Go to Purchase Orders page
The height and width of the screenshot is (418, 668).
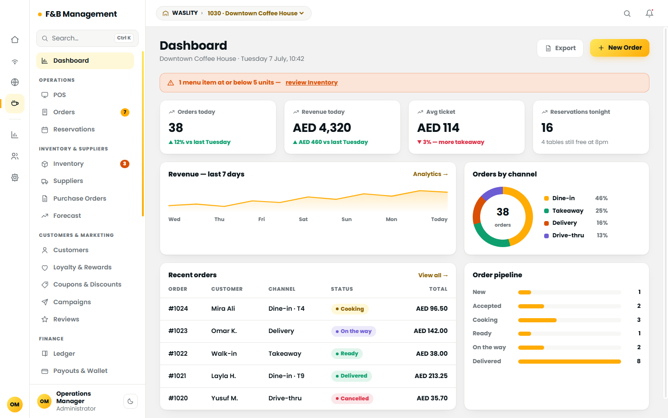(85, 198)
